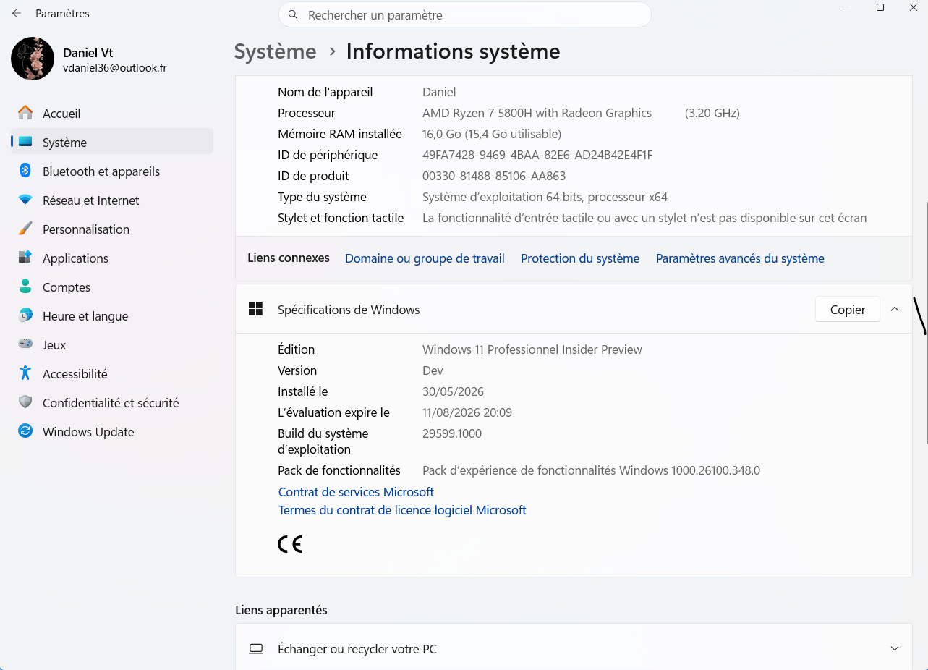Click the Bluetooth icon in sidebar
Screen dimensions: 928x670
[25, 171]
